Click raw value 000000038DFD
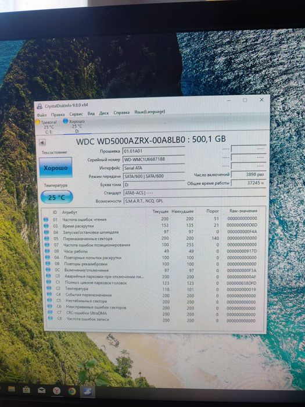Screen dimensions: 305x407 click(x=241, y=283)
